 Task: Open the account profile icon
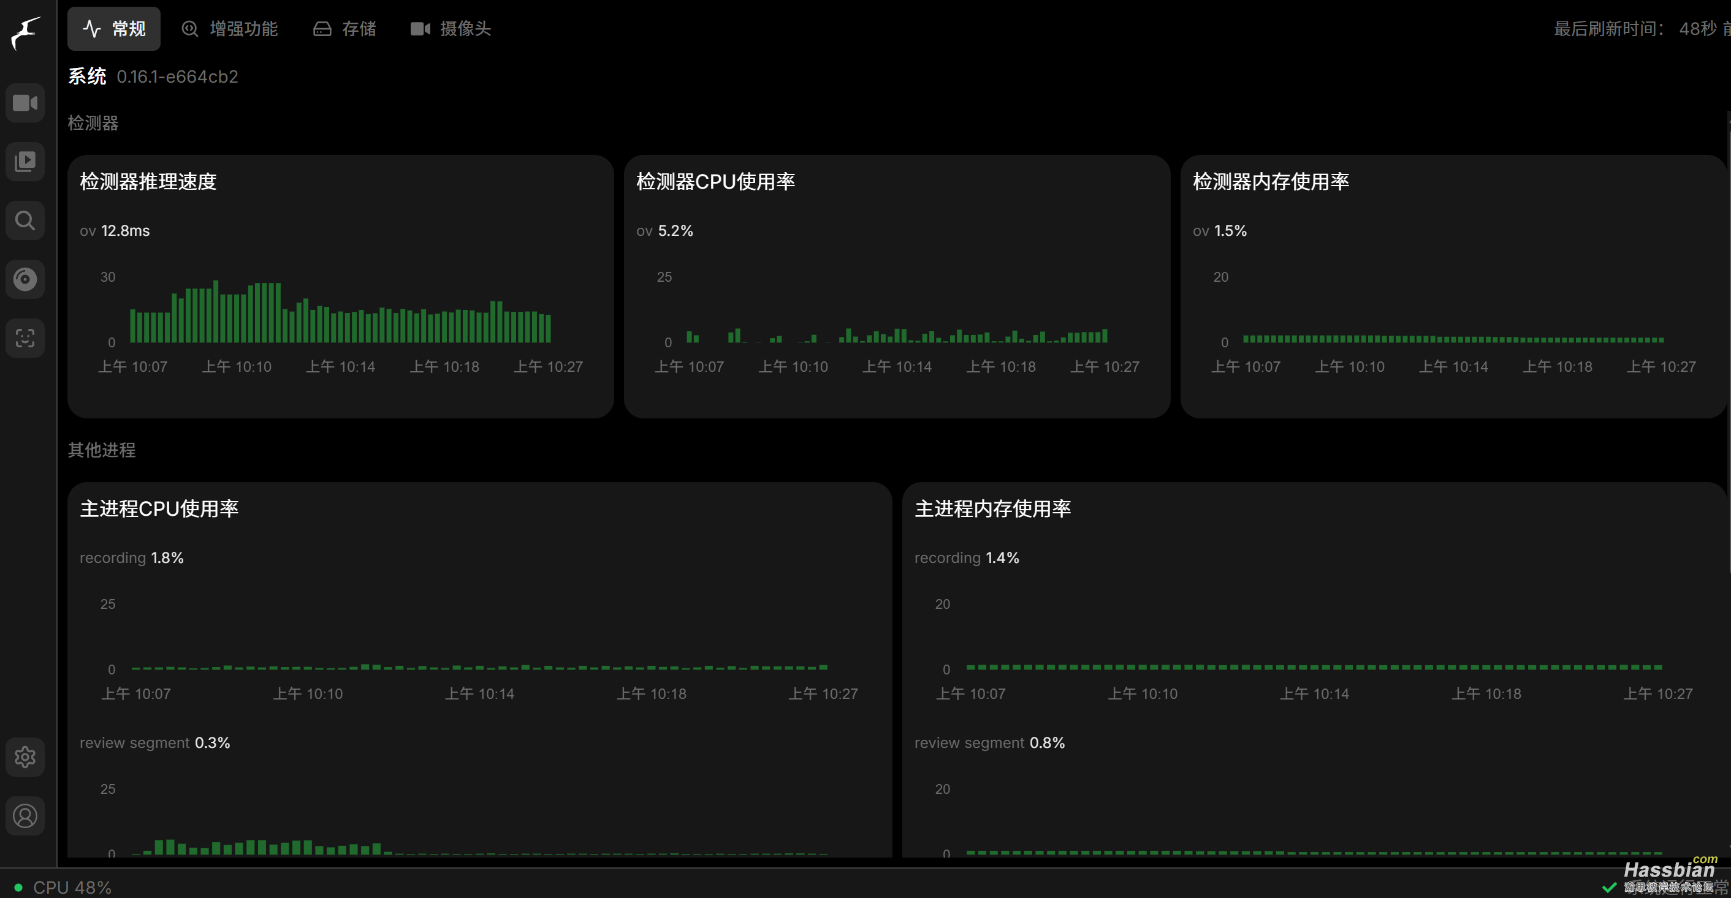26,815
